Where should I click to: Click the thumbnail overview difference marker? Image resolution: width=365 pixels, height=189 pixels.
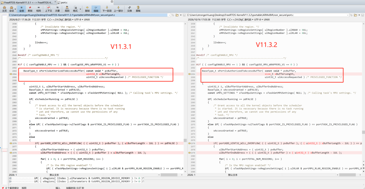click(x=4, y=150)
